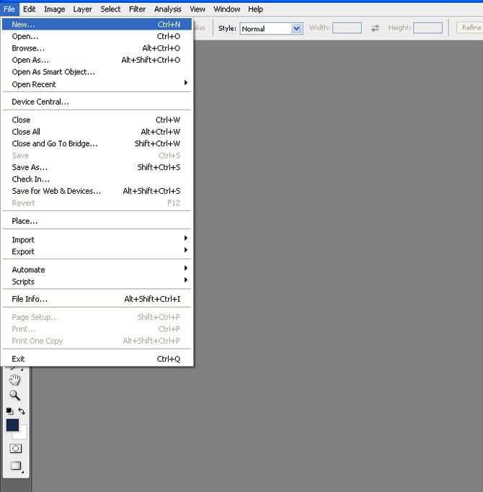The height and width of the screenshot is (492, 483).
Task: Click the swap width and height icon
Action: (x=375, y=28)
